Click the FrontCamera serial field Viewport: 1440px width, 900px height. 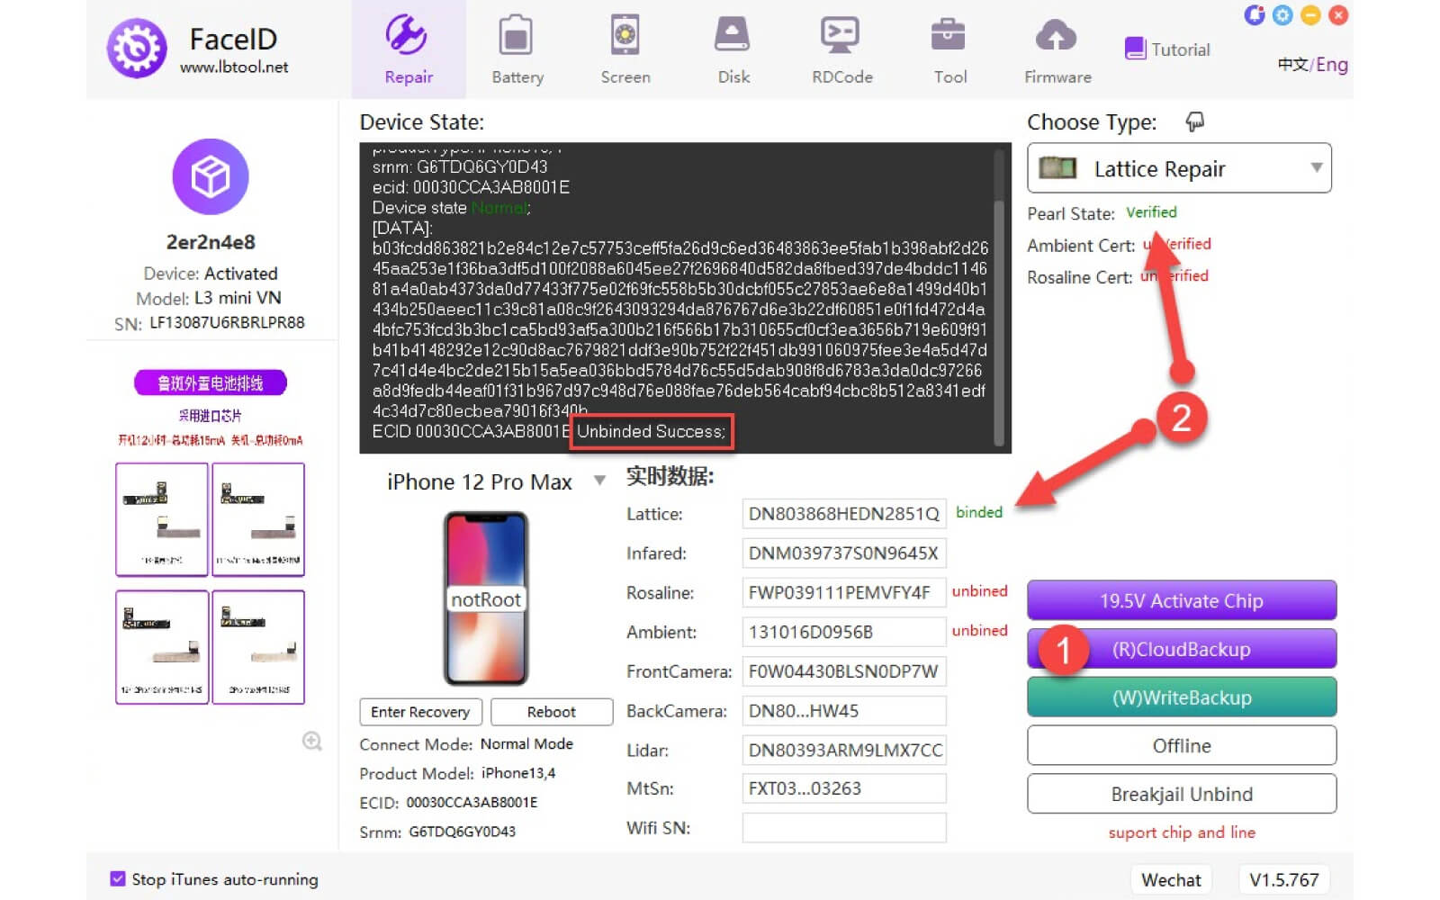(x=844, y=671)
